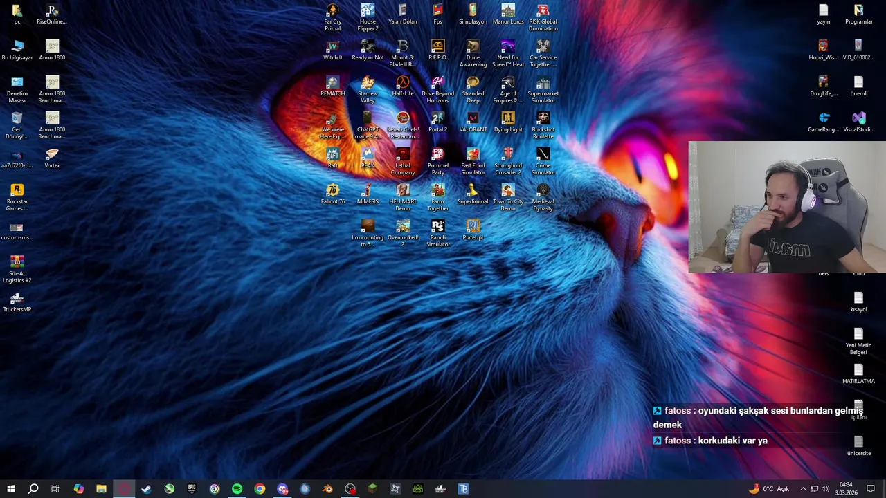
Task: Open the clock and date flyout
Action: [x=846, y=489]
